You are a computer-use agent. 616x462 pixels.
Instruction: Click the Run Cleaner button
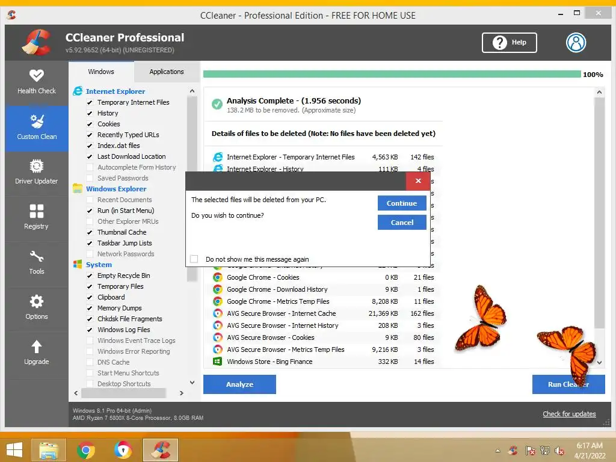pyautogui.click(x=568, y=384)
